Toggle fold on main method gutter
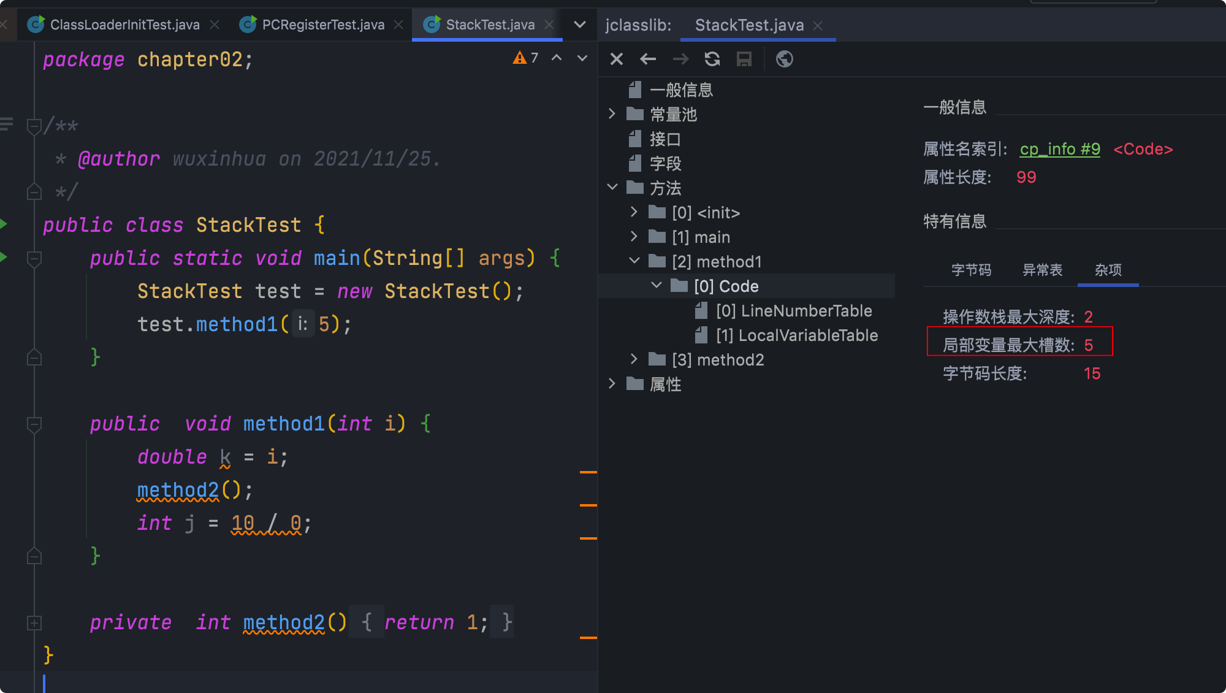 pos(34,258)
